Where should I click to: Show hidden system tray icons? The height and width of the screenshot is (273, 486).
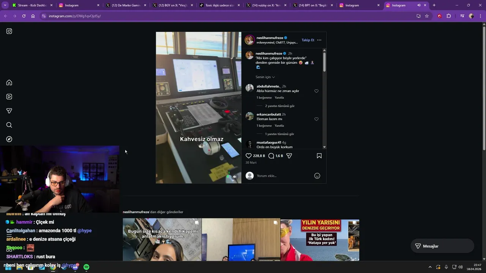(x=430, y=267)
